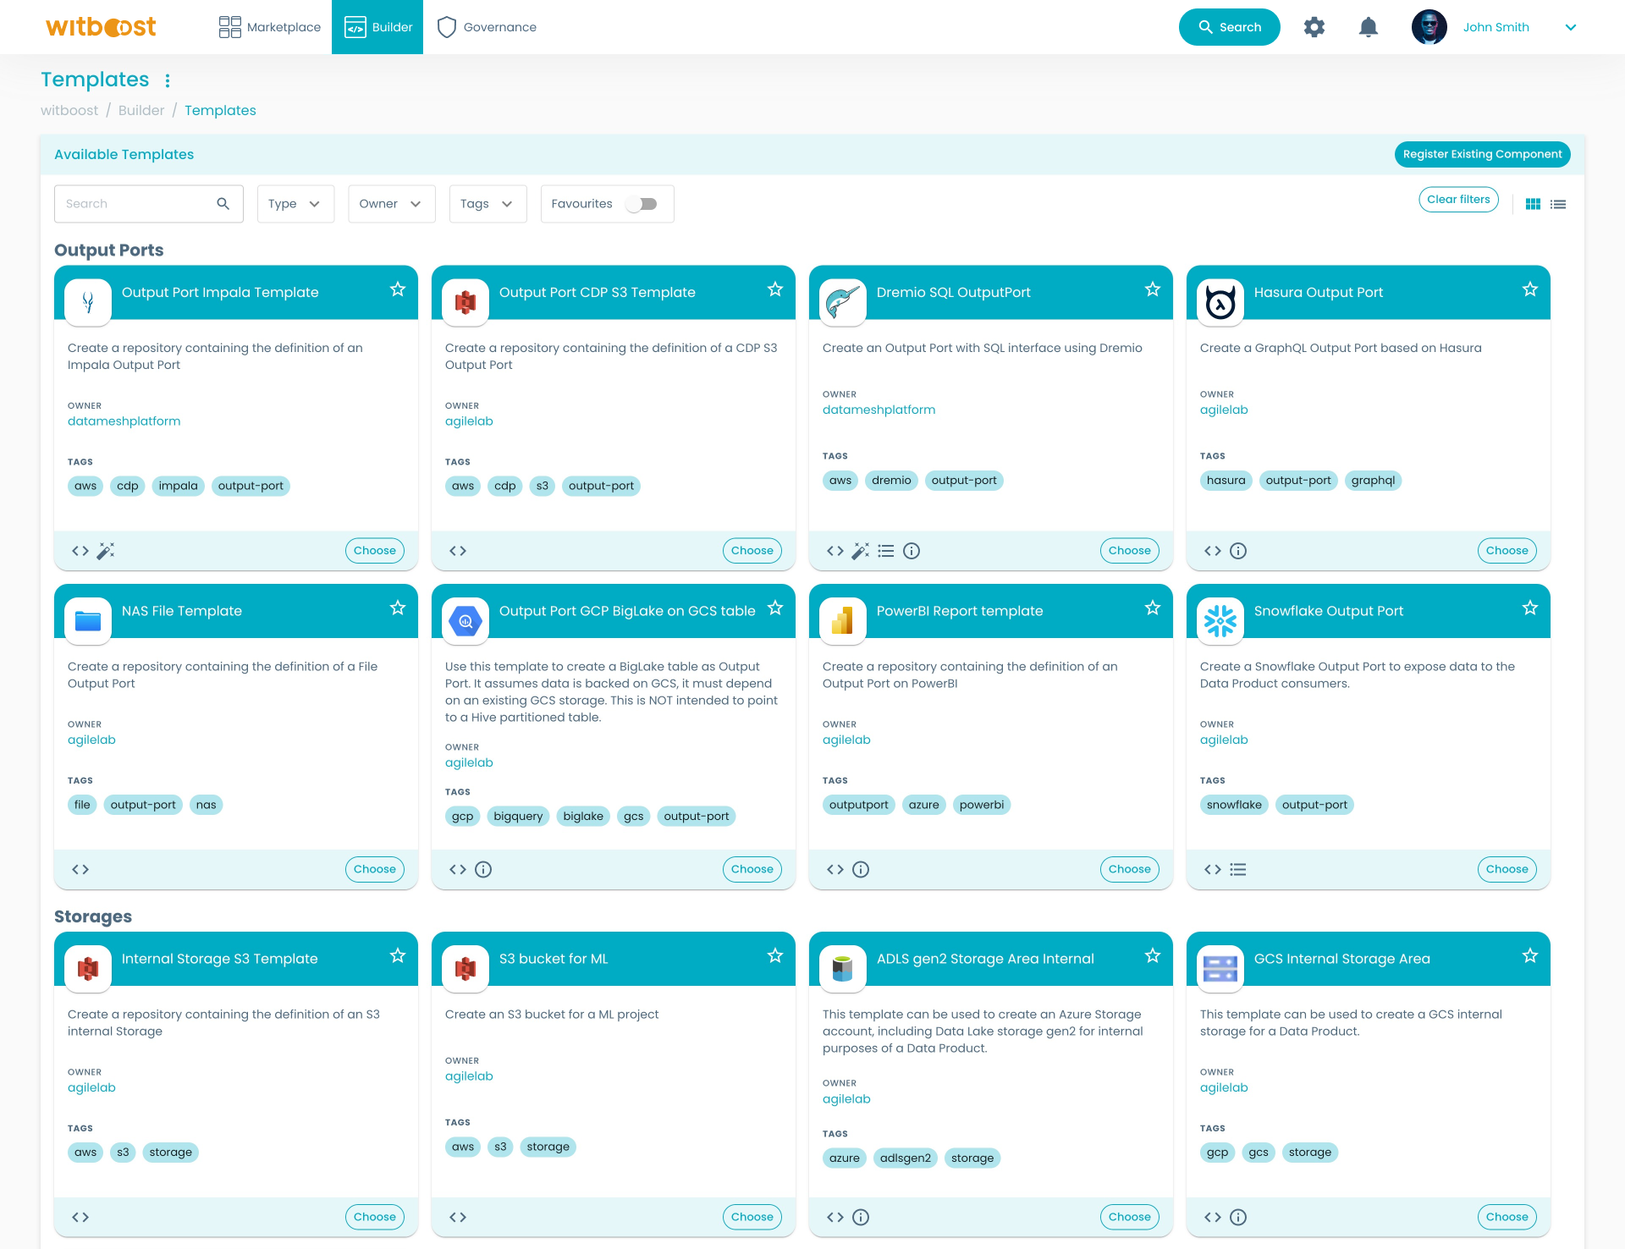
Task: Open the Governance section
Action: tap(487, 27)
